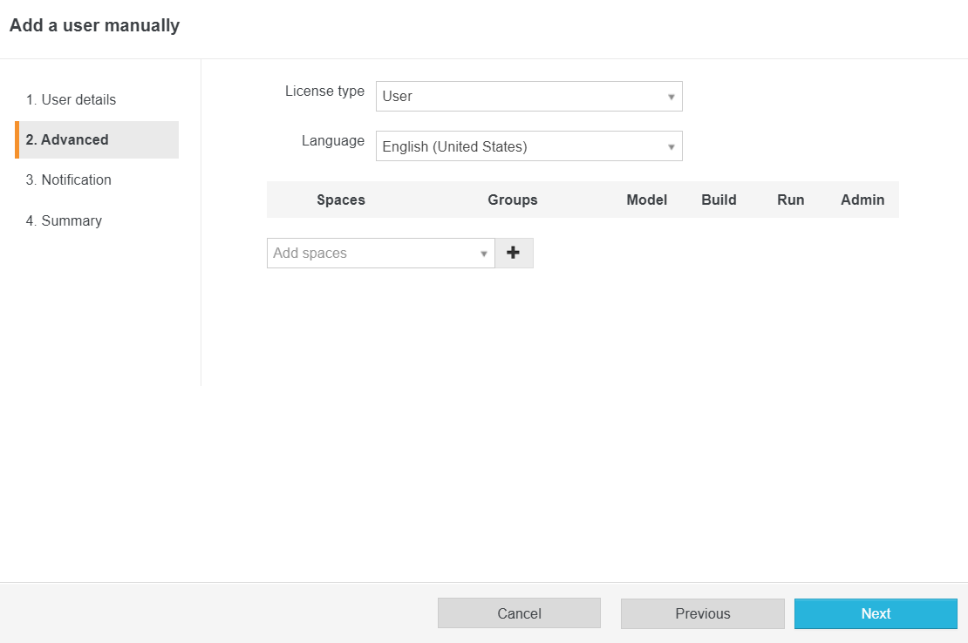Click the Add spaces input field
Viewport: 968px width, 643px height.
click(x=371, y=253)
